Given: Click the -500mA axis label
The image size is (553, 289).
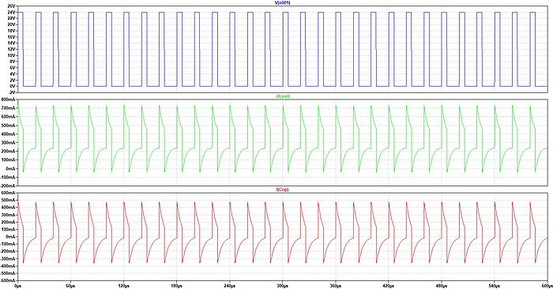Looking at the screenshot, I should coord(8,273).
